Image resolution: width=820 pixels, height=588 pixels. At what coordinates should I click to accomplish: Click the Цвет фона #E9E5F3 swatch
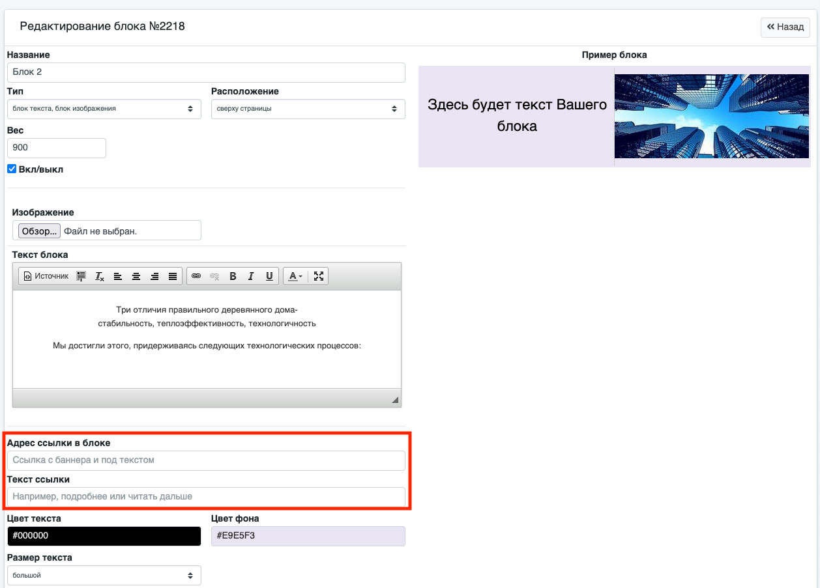[308, 536]
